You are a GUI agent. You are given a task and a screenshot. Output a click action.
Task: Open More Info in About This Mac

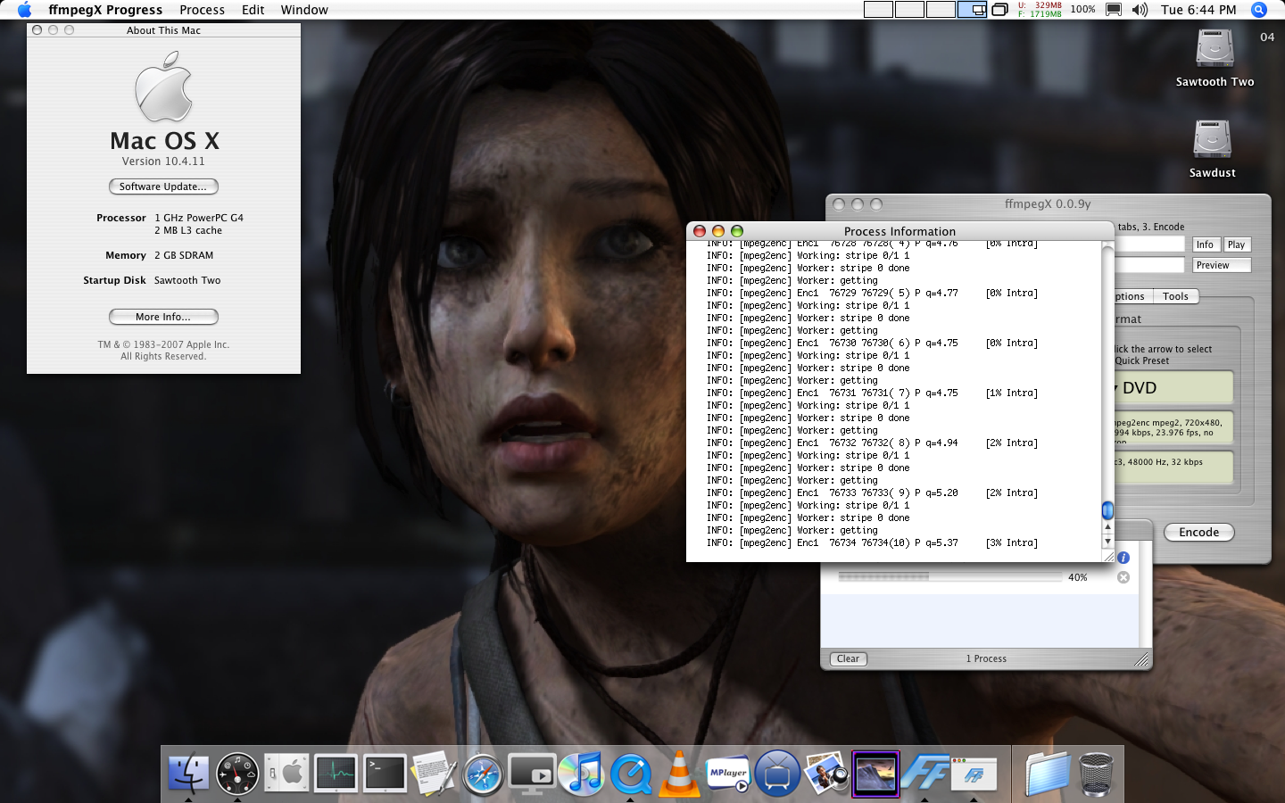(163, 317)
